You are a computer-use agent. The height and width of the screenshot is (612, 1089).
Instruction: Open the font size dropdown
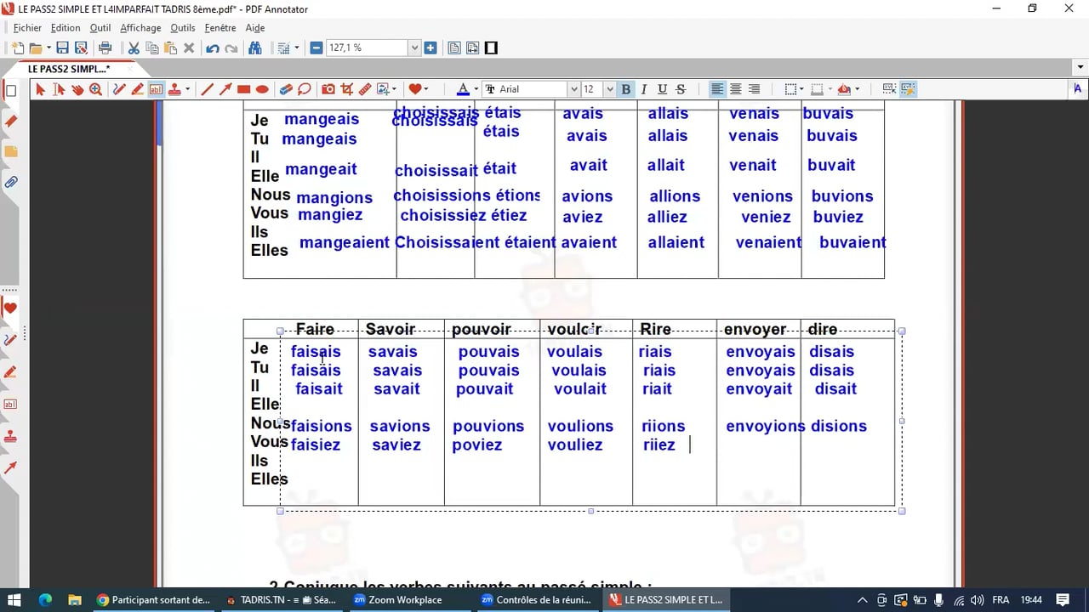click(x=609, y=89)
